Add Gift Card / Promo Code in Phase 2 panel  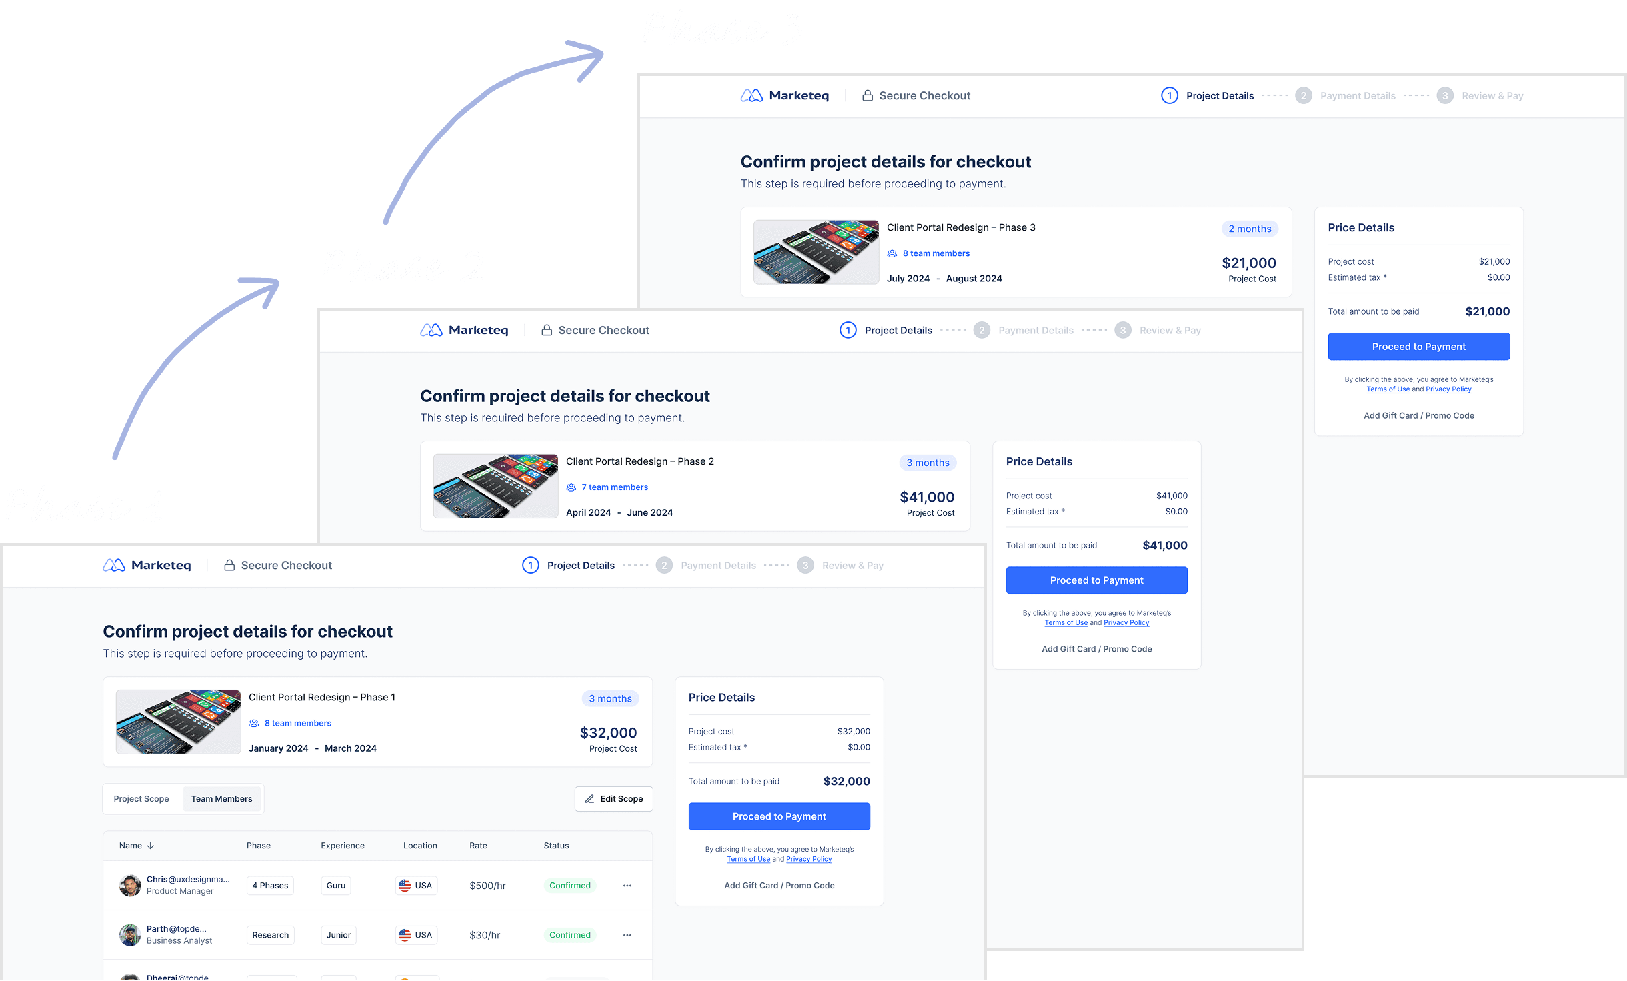1097,650
